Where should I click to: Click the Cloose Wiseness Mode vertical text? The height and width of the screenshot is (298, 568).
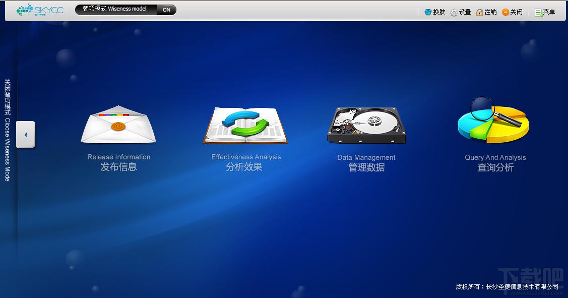tap(7, 149)
